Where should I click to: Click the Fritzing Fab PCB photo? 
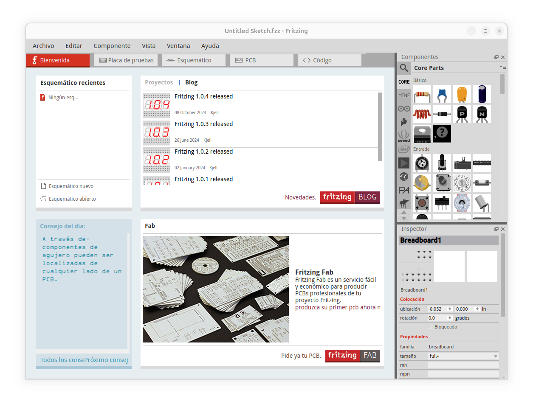(x=216, y=289)
